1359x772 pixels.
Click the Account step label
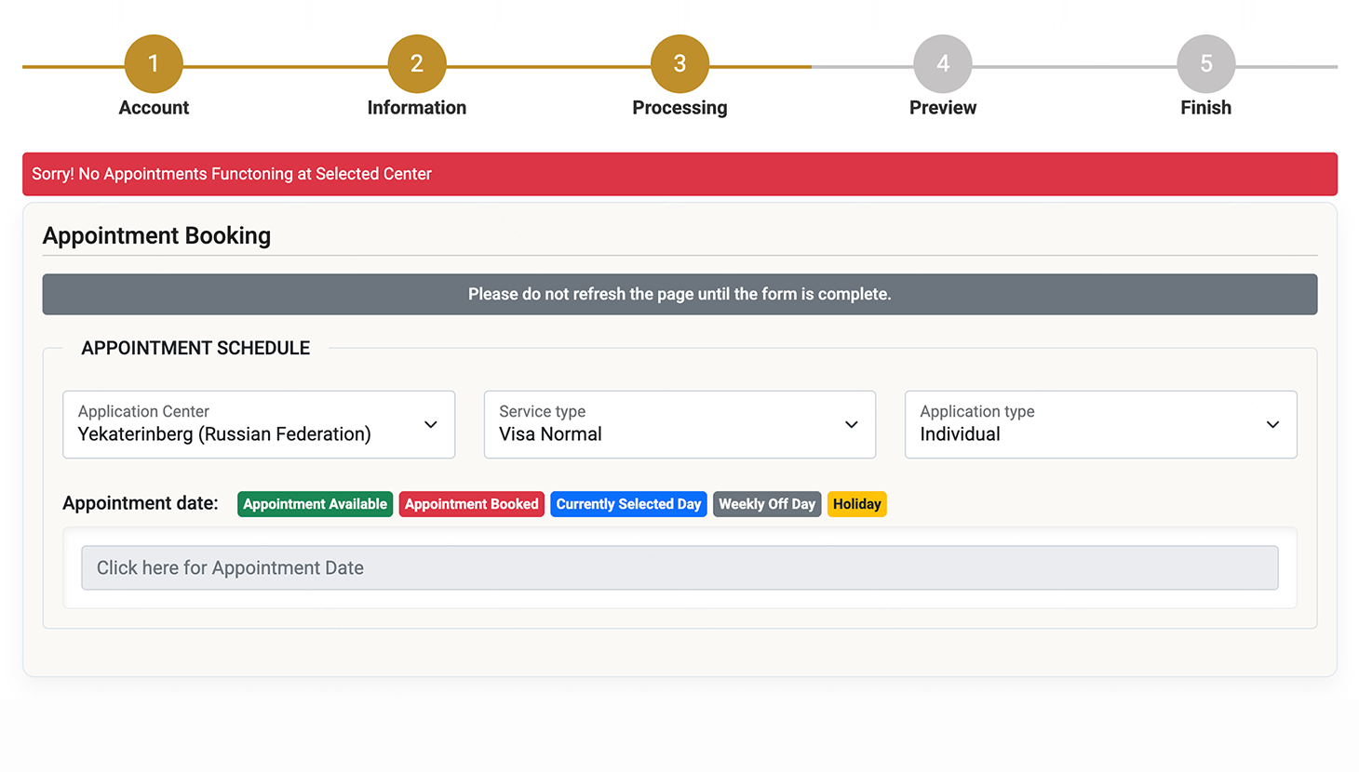tap(154, 108)
